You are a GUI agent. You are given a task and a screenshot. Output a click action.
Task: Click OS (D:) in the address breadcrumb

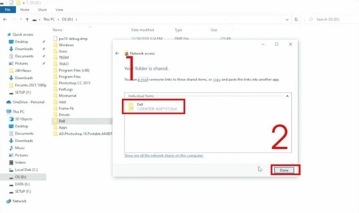pyautogui.click(x=67, y=19)
